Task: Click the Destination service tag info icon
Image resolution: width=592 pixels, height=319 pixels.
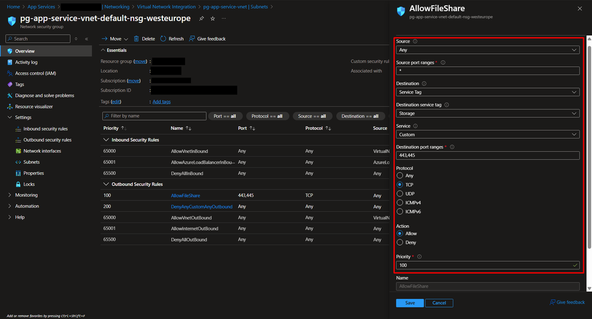Action: (447, 105)
